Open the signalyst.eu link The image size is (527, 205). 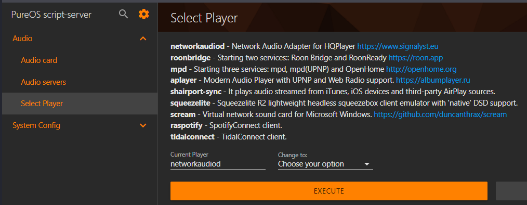click(x=398, y=46)
